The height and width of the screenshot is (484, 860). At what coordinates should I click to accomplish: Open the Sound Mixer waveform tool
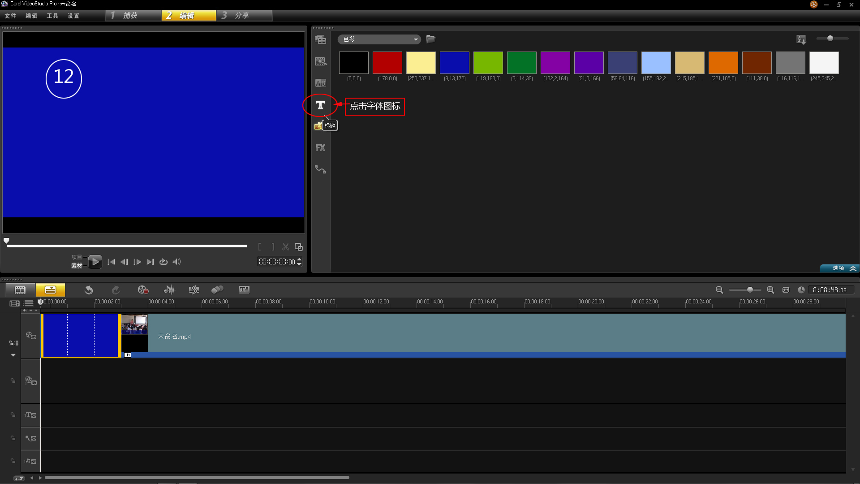click(x=169, y=290)
